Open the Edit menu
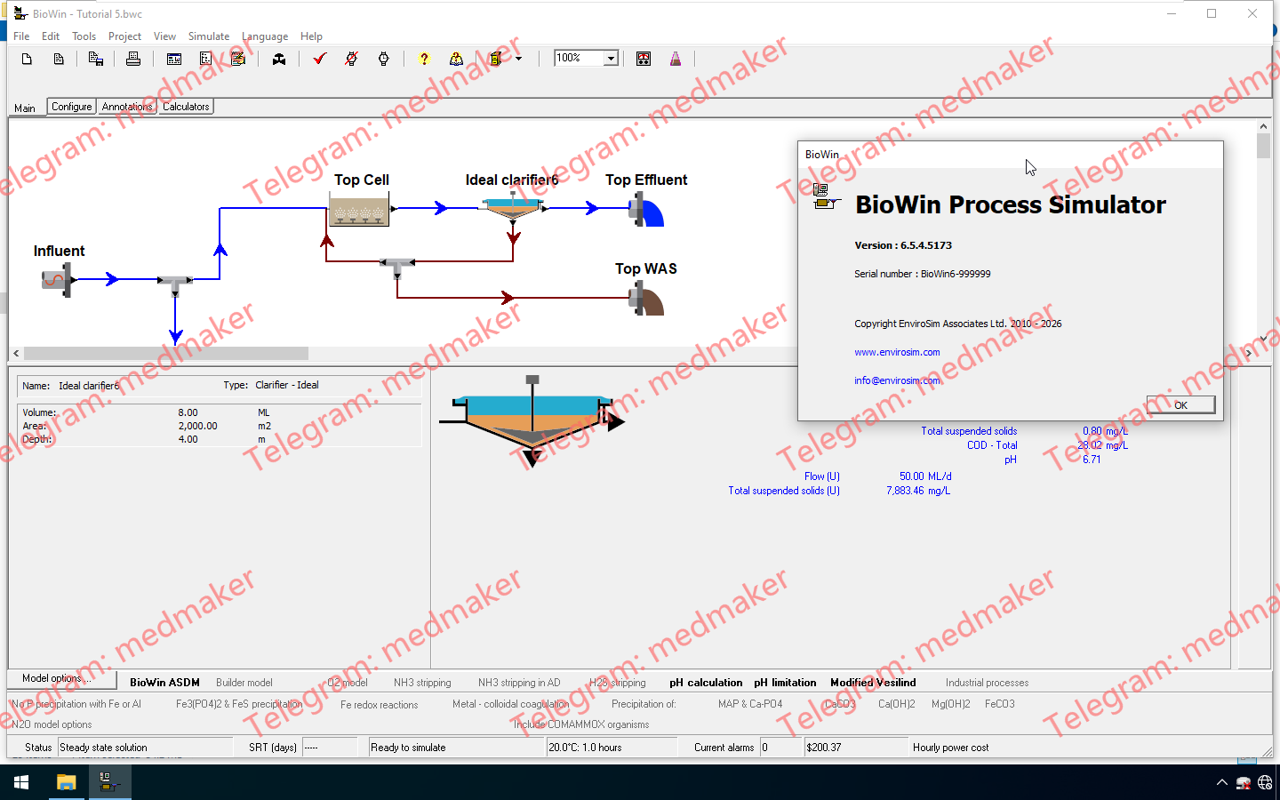Screen dimensions: 1280x800 coord(51,36)
